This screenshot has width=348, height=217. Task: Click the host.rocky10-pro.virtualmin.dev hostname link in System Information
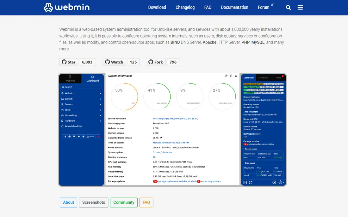coord(176,119)
